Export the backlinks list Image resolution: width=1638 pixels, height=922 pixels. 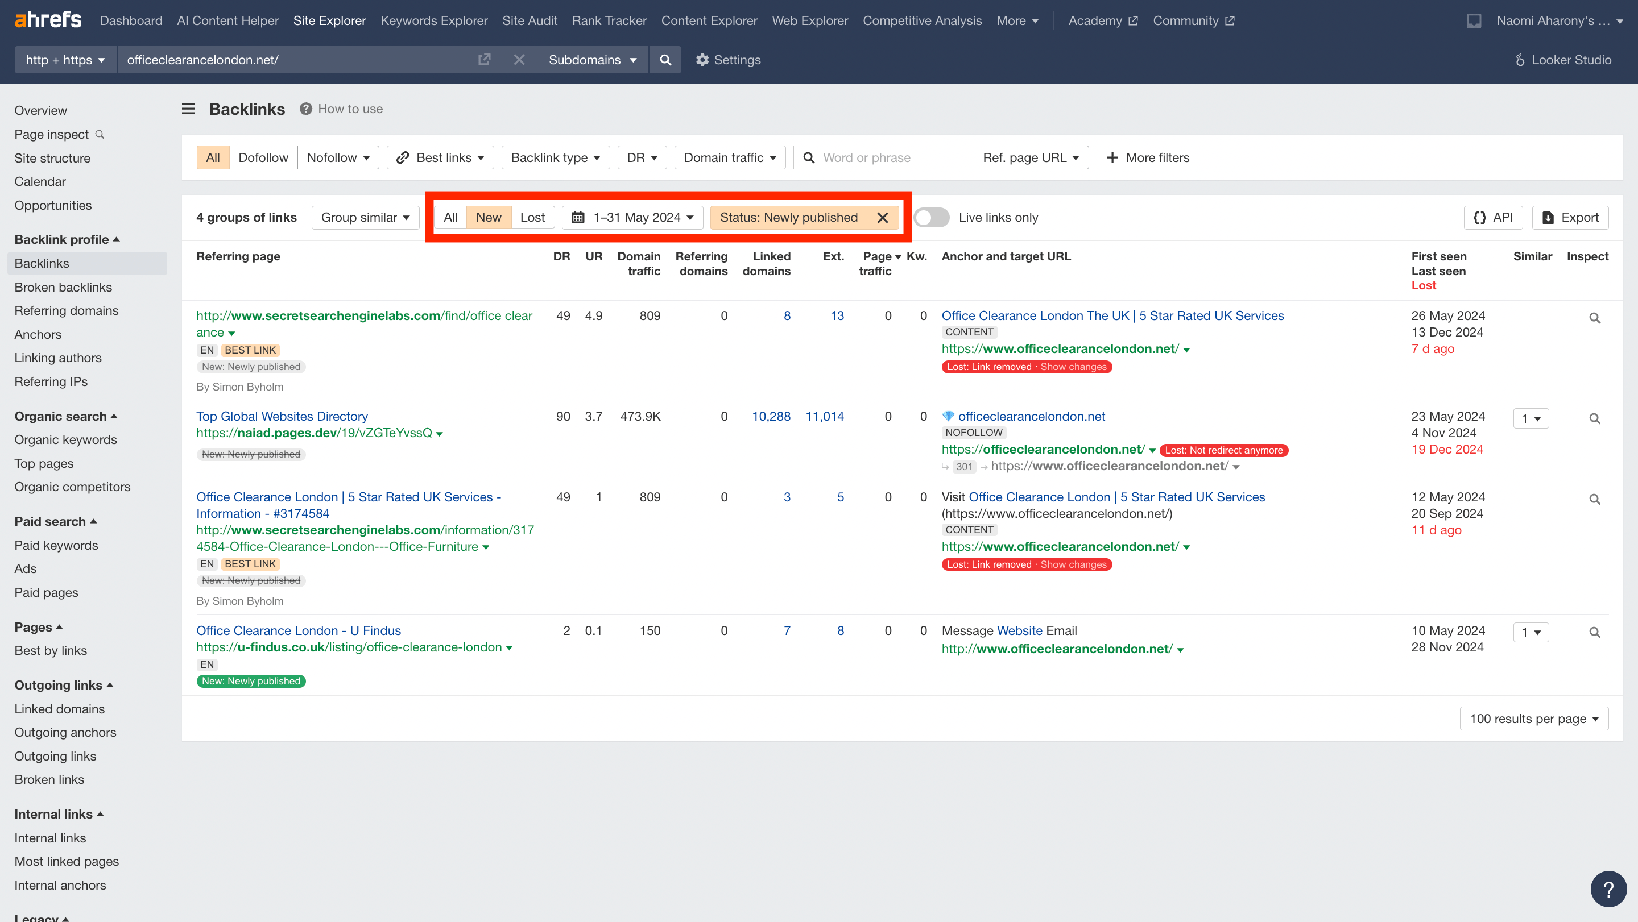pyautogui.click(x=1570, y=217)
